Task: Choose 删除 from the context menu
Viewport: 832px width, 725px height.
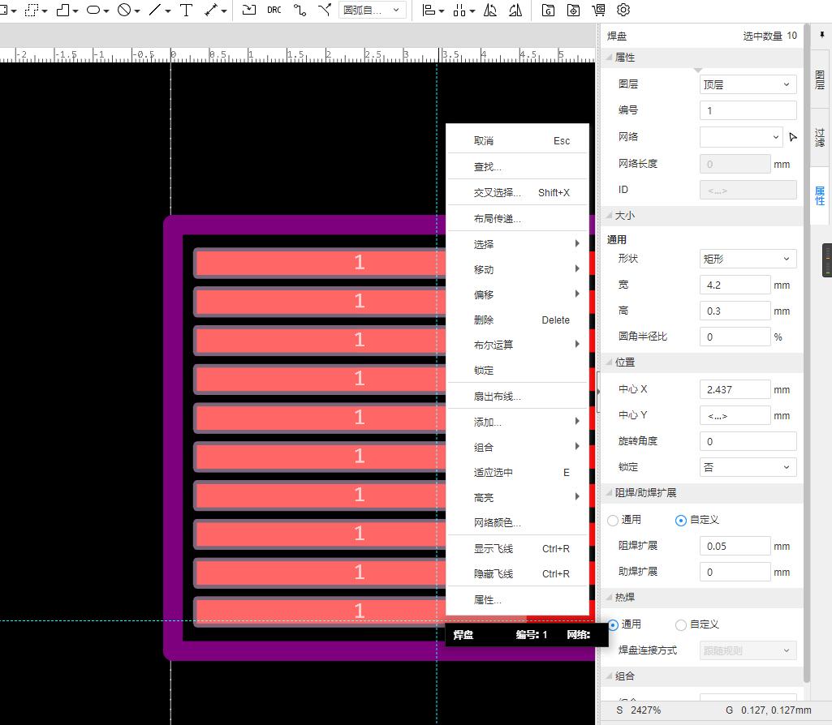Action: (x=484, y=320)
